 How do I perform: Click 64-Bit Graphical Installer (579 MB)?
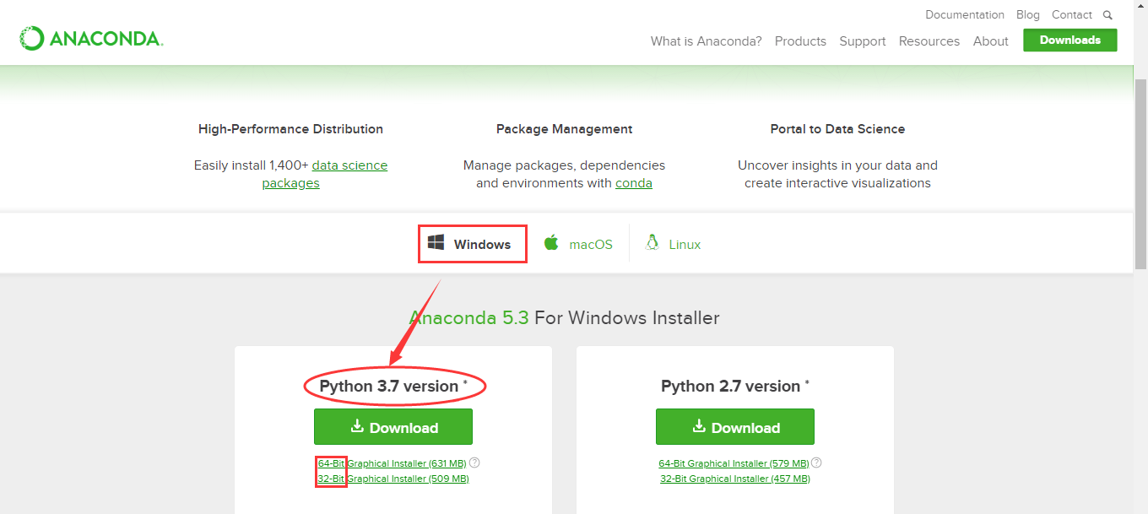(734, 463)
